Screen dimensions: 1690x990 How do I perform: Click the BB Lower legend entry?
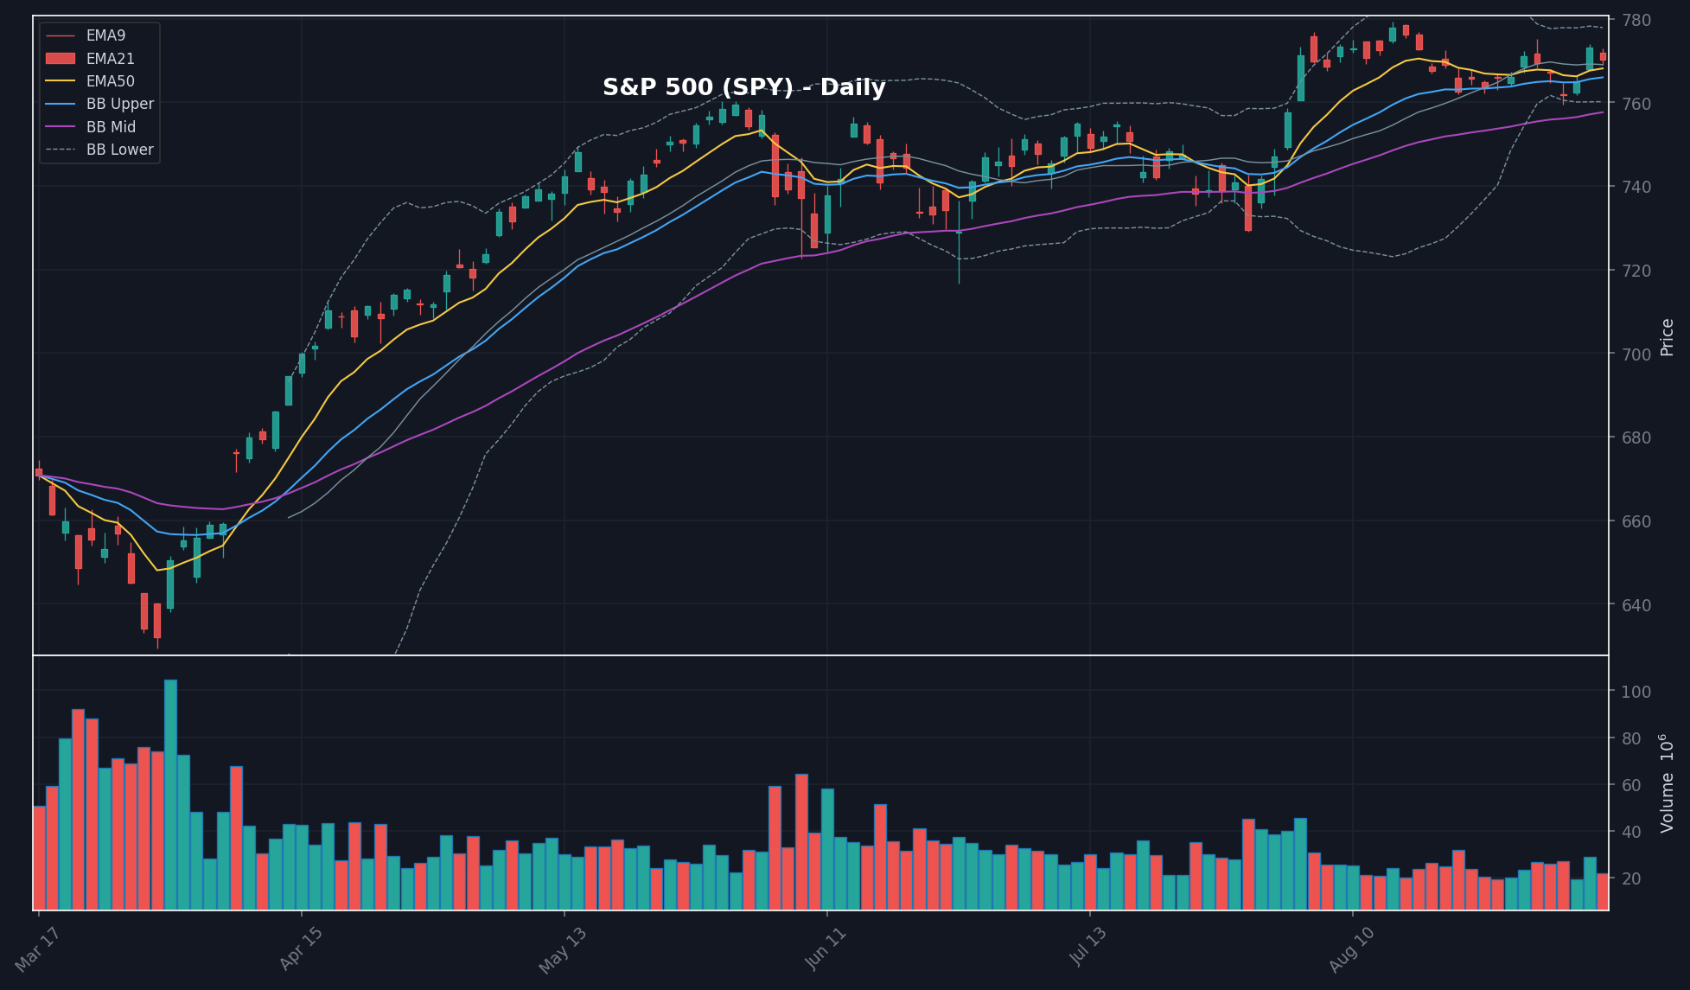click(x=99, y=150)
